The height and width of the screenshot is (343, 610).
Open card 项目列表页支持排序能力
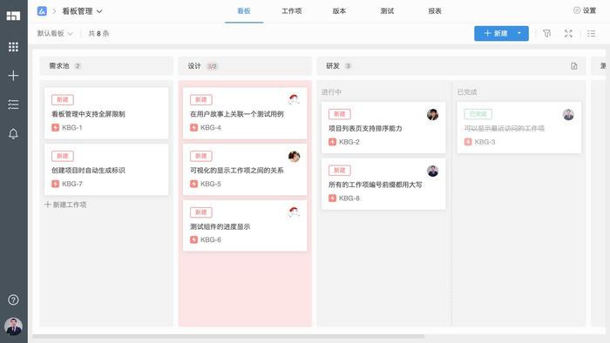click(383, 127)
